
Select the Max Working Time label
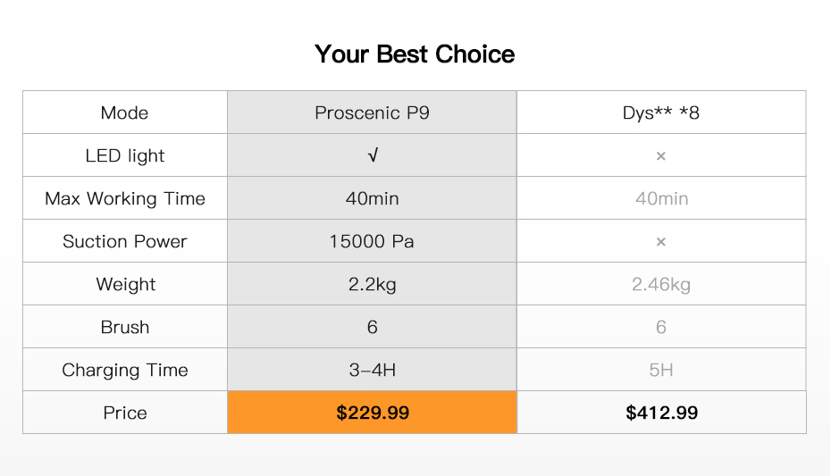(x=125, y=199)
